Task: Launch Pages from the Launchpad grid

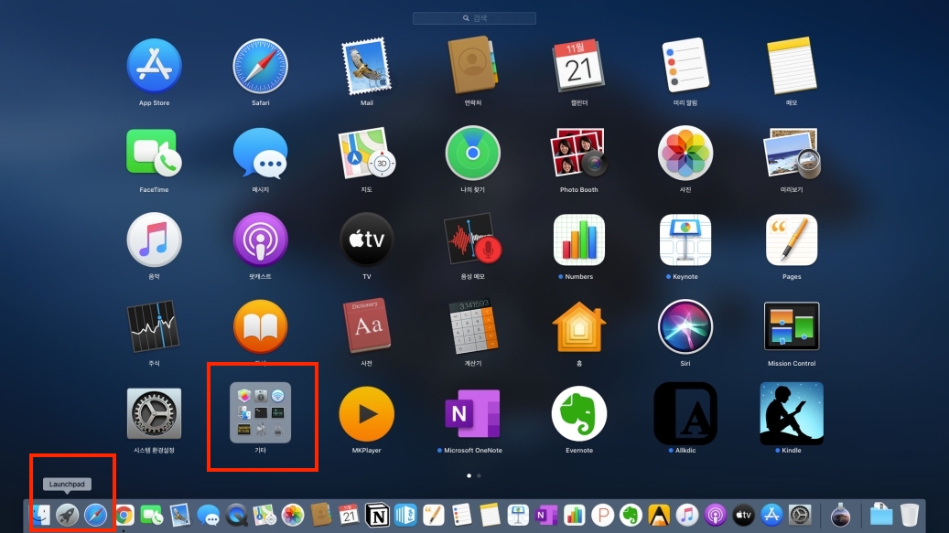Action: (792, 240)
